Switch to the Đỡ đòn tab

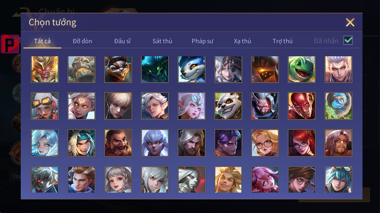(82, 41)
